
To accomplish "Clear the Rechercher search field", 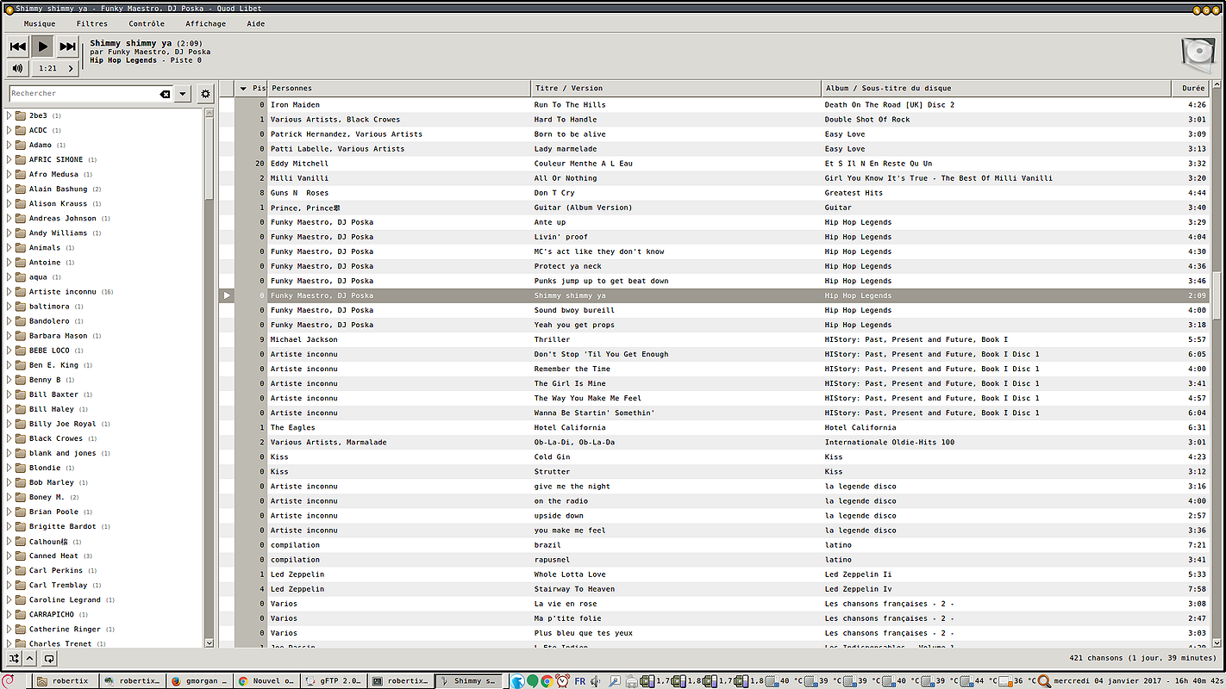I will pos(165,94).
